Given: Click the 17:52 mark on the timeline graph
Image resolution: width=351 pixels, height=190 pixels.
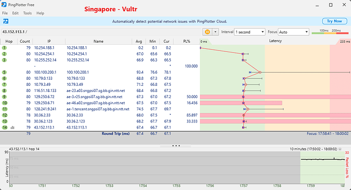Looking at the screenshot, I should 76,186.
